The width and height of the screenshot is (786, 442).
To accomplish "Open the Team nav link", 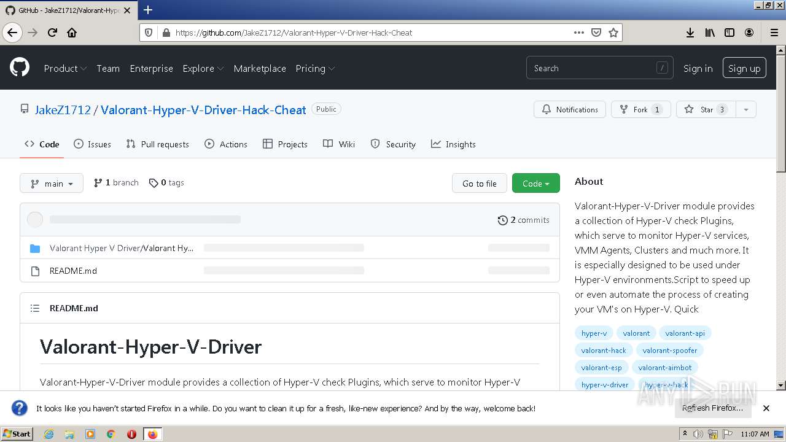I will click(108, 68).
